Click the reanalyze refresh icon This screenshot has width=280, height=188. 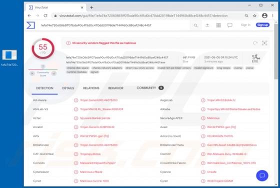[255, 43]
